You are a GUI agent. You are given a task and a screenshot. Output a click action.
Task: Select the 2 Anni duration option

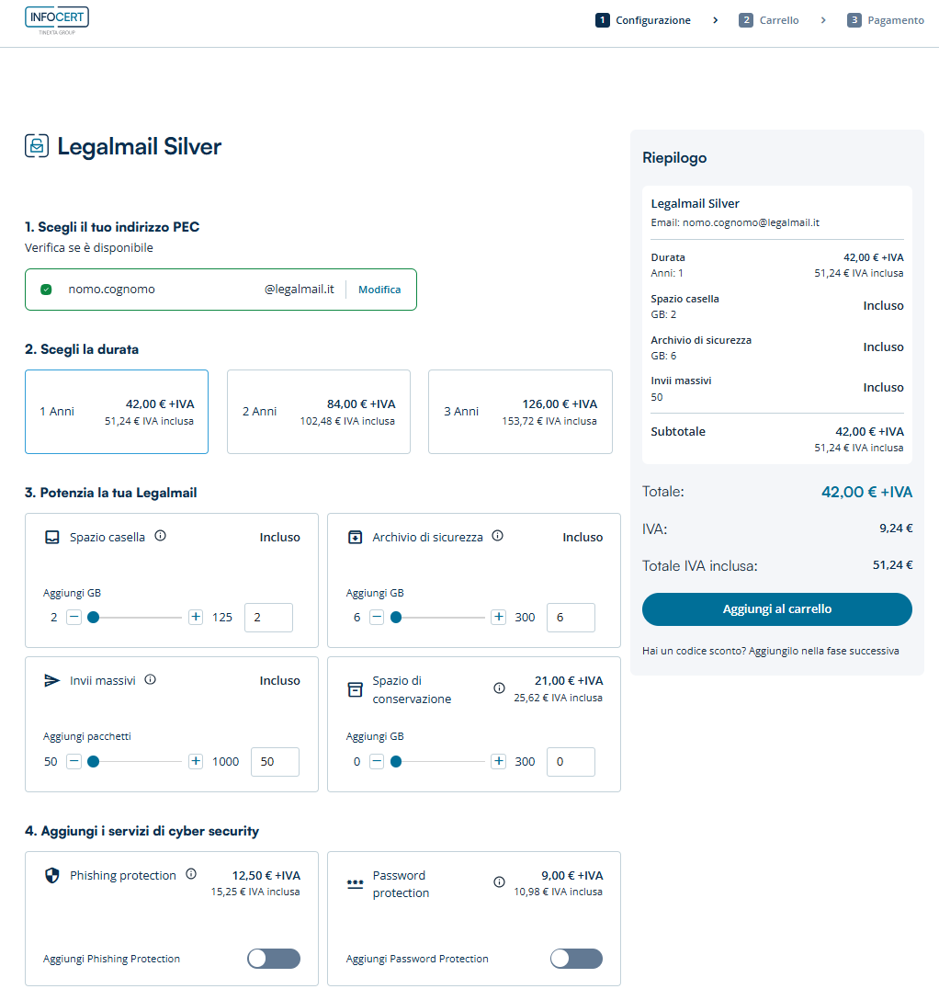pyautogui.click(x=318, y=412)
